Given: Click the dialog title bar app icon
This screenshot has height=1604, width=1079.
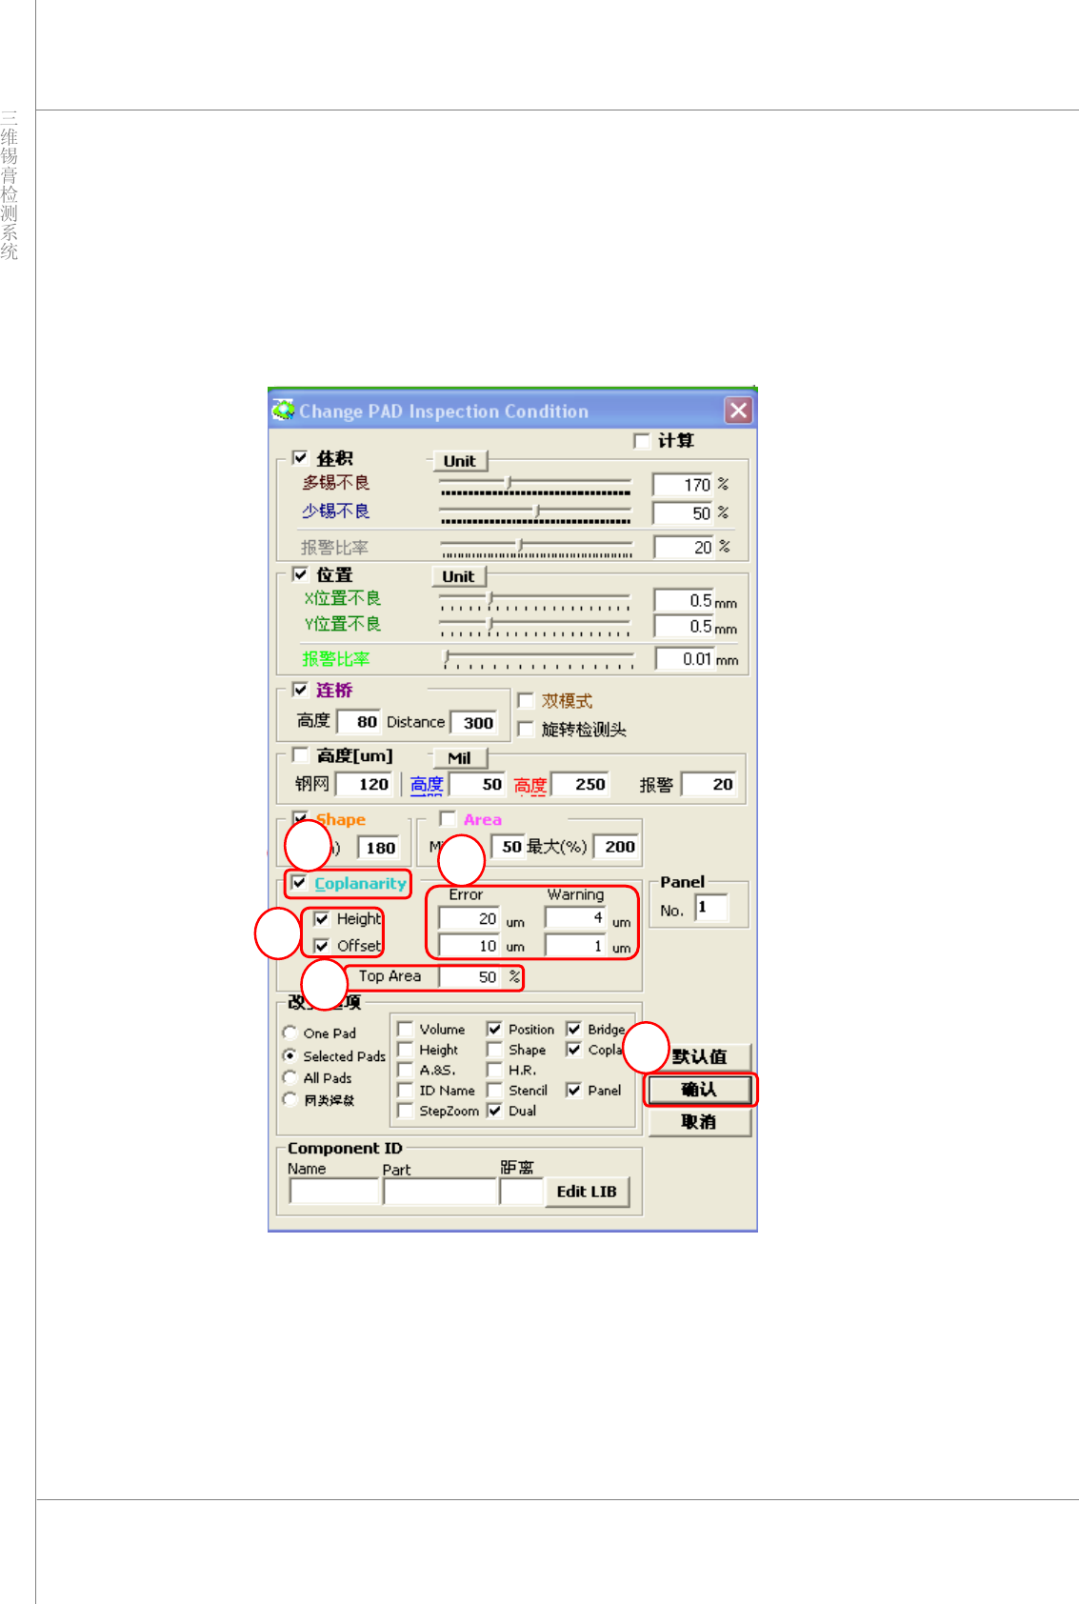Looking at the screenshot, I should (283, 411).
